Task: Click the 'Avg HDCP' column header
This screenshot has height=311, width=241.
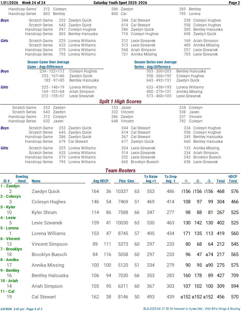Action: (101, 181)
